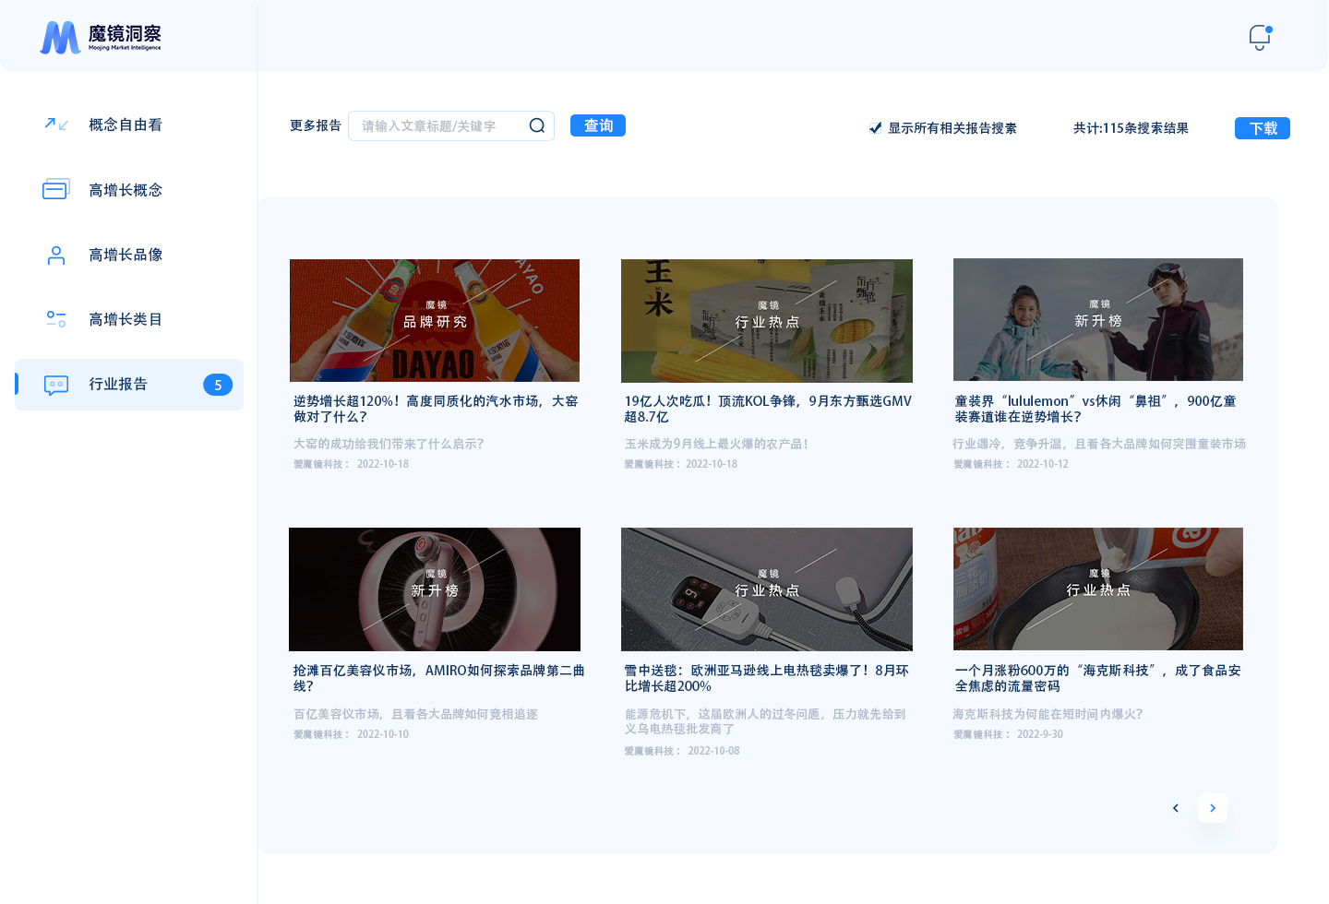Image resolution: width=1329 pixels, height=904 pixels.
Task: Open the lululemon 童装界 article title
Action: (x=1096, y=409)
